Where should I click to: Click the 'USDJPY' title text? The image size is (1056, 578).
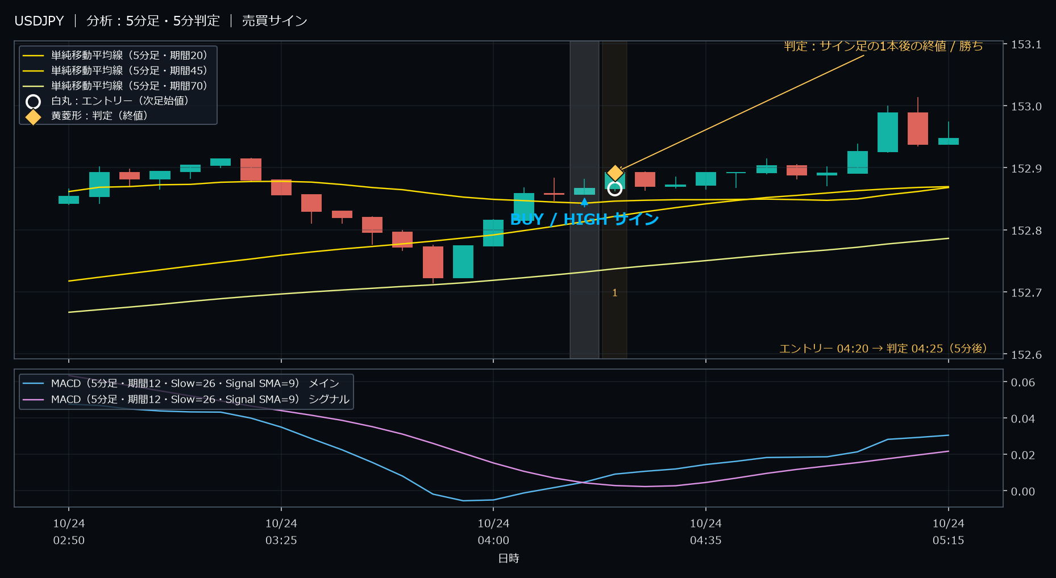point(39,21)
